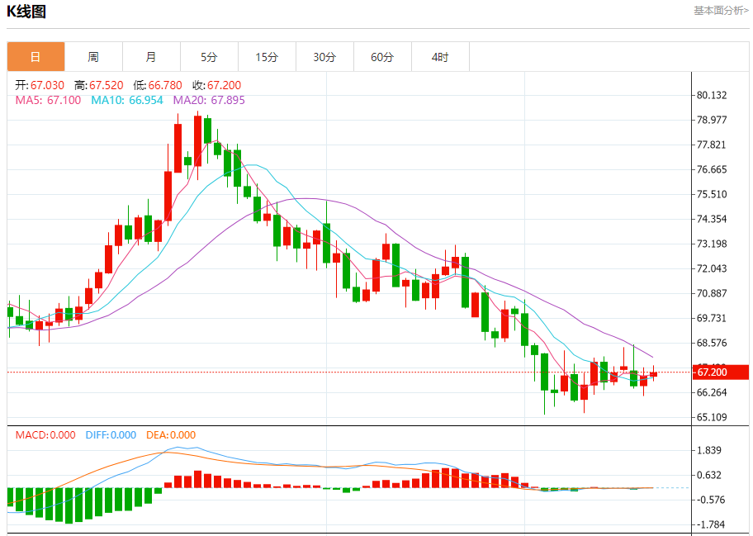
Task: Click the MA20 indicator label
Action: 209,100
